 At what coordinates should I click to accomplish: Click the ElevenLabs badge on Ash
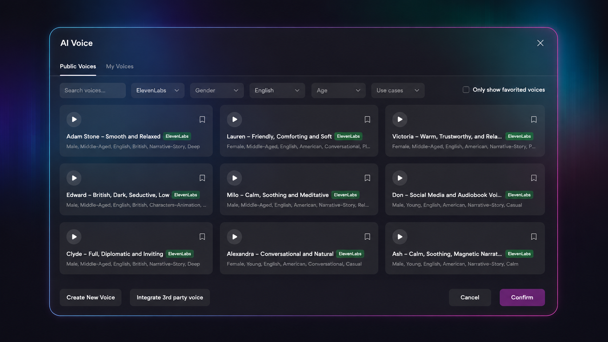519,254
